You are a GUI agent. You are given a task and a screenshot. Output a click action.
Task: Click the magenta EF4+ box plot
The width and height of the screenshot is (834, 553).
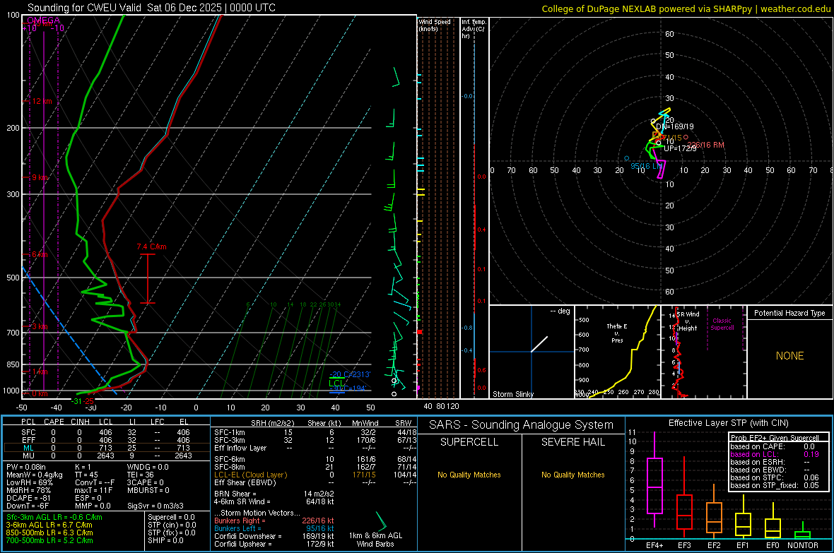pos(654,485)
